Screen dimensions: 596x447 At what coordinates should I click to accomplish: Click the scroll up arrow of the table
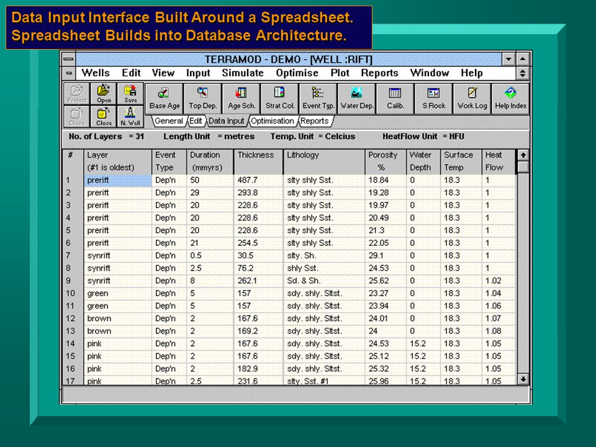[x=523, y=155]
